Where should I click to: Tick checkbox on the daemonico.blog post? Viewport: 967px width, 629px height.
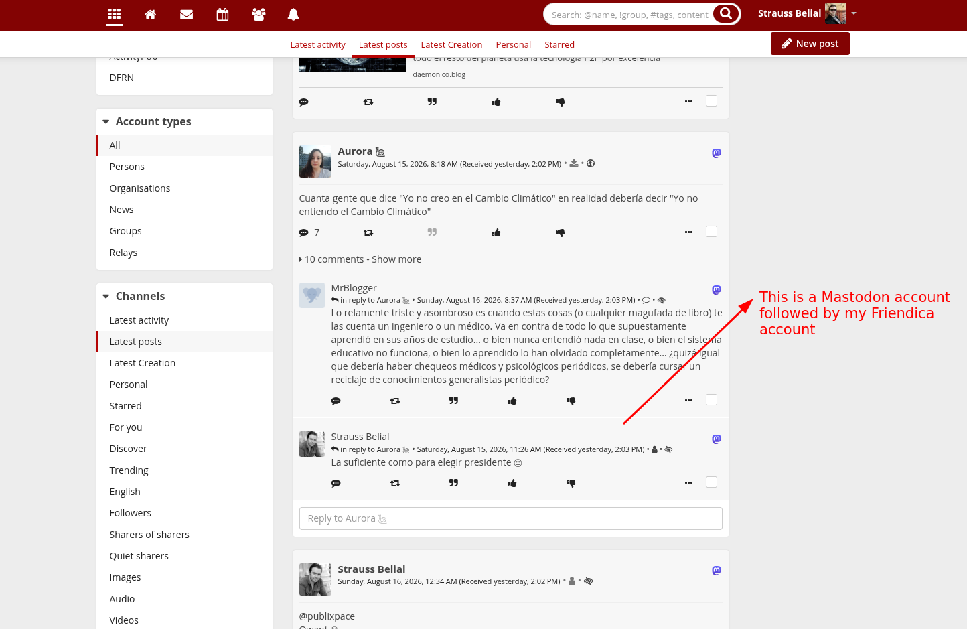coord(711,101)
